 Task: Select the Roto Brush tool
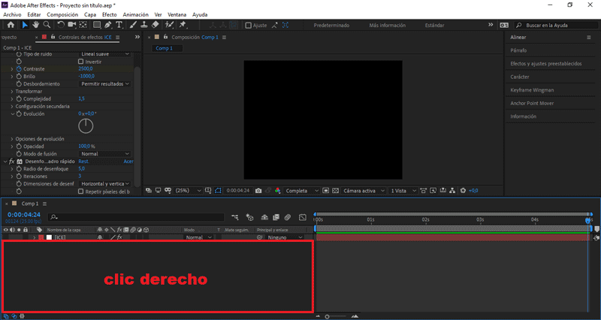169,25
